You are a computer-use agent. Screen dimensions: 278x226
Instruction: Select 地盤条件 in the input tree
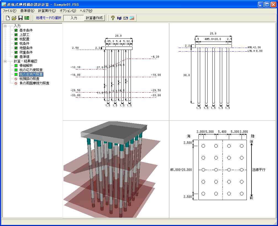[x=26, y=48]
